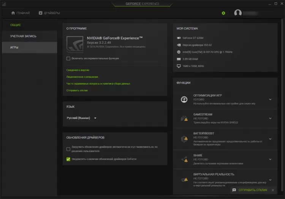The height and width of the screenshot is (199, 285).
Task: Click the driver version 353.62 text
Action: coord(197,45)
